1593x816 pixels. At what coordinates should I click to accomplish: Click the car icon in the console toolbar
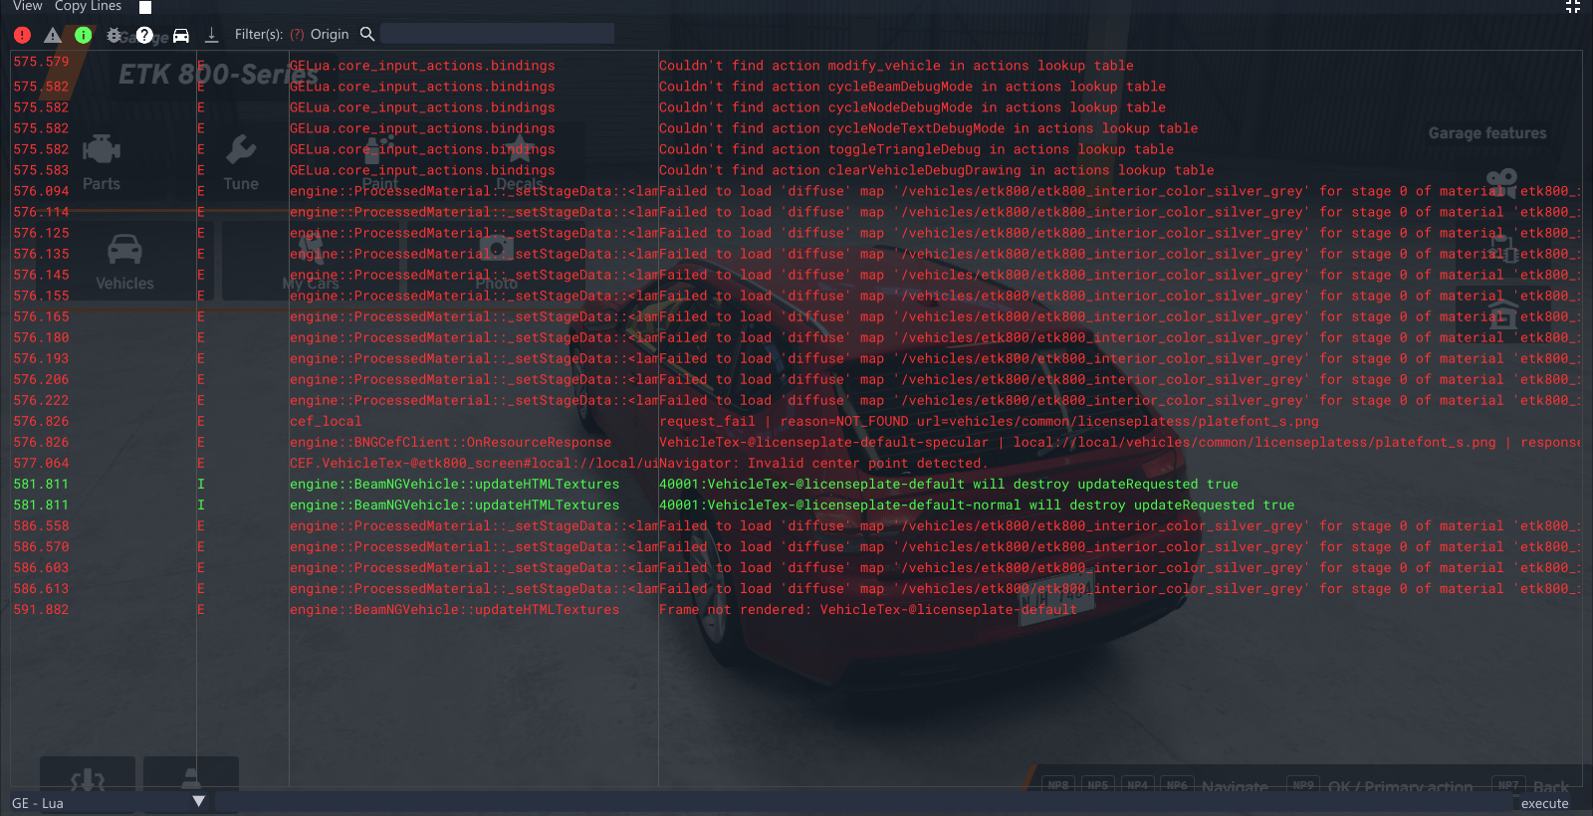click(x=181, y=35)
